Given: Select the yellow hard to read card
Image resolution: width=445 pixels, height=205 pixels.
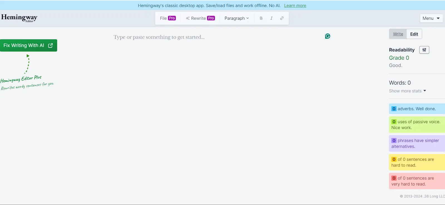Looking at the screenshot, I should coord(417,162).
